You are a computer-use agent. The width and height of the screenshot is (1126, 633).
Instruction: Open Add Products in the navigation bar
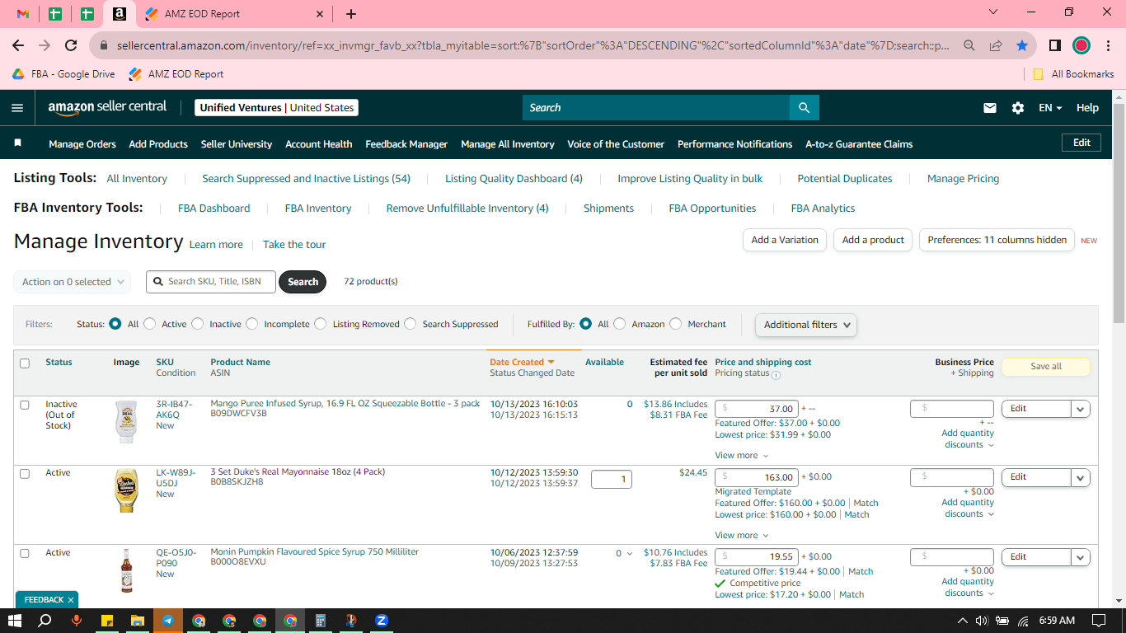[x=158, y=144]
